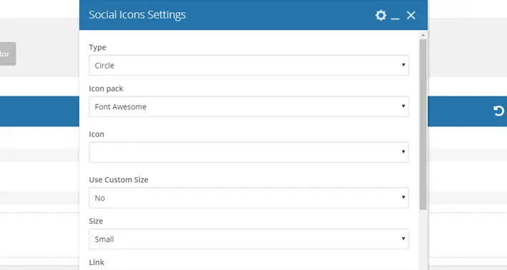Open the Icon pack dropdown showing Font Awesome
The width and height of the screenshot is (507, 270).
click(249, 106)
